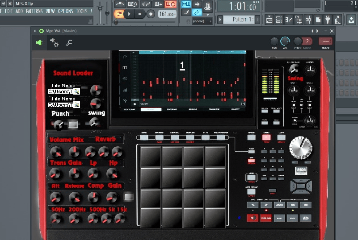Adjust the FL Studio master volume slider
The width and height of the screenshot is (358, 240).
(100, 12)
